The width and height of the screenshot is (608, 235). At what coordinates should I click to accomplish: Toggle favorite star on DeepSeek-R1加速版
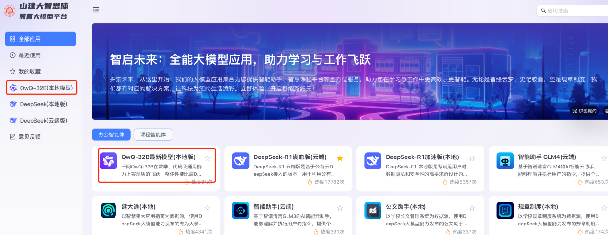(x=472, y=158)
